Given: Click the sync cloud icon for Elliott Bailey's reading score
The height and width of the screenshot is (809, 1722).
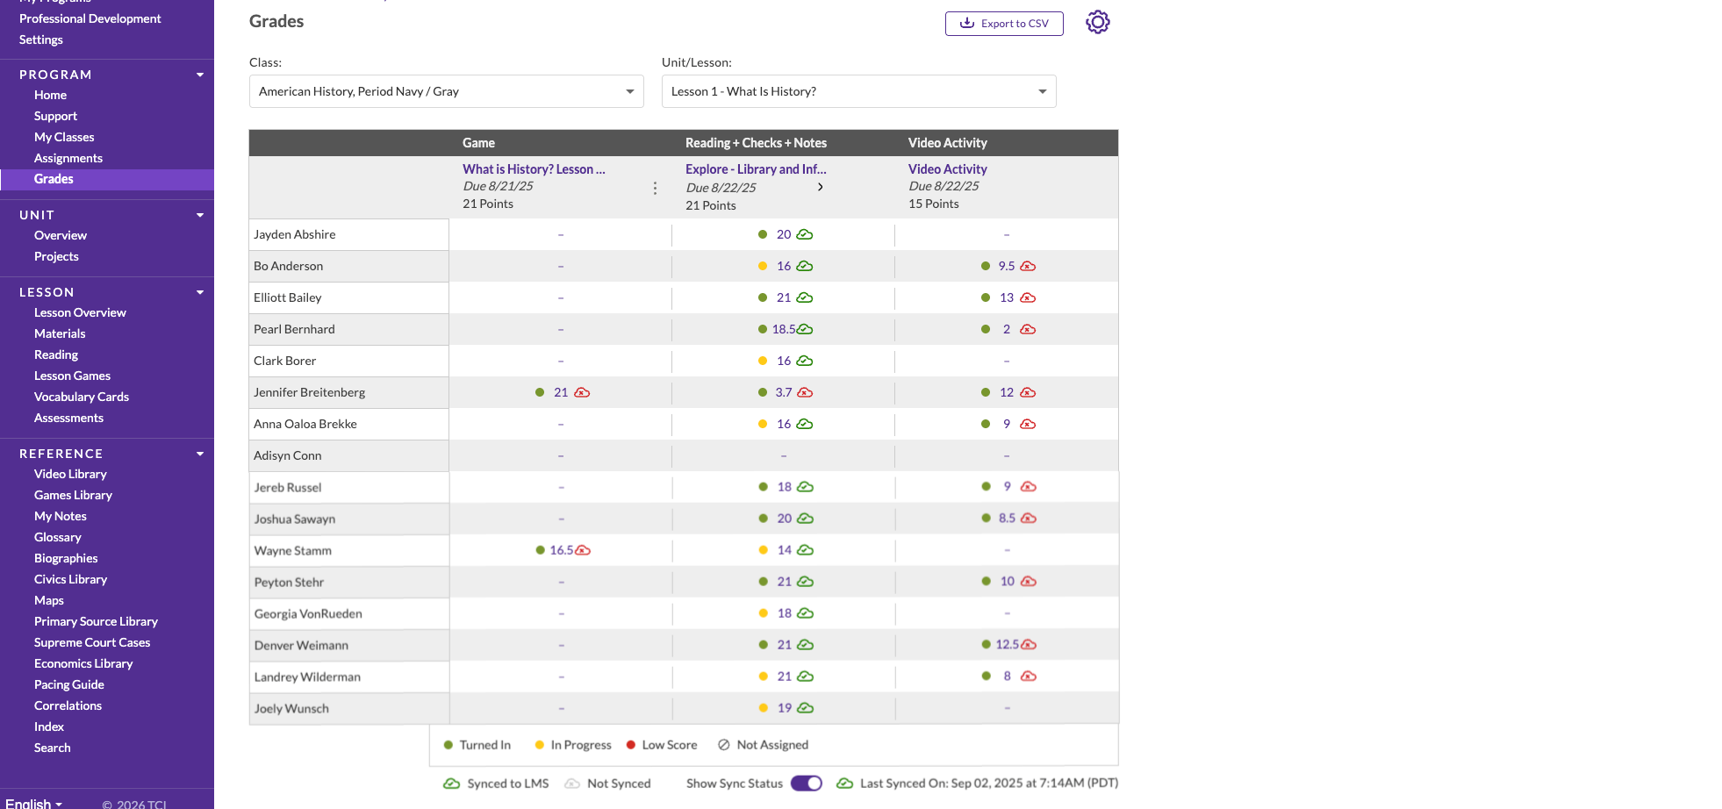Looking at the screenshot, I should pos(805,297).
